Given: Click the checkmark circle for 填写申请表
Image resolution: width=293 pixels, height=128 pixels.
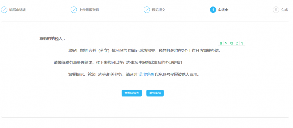Looking at the screenshot, I should (4, 10).
